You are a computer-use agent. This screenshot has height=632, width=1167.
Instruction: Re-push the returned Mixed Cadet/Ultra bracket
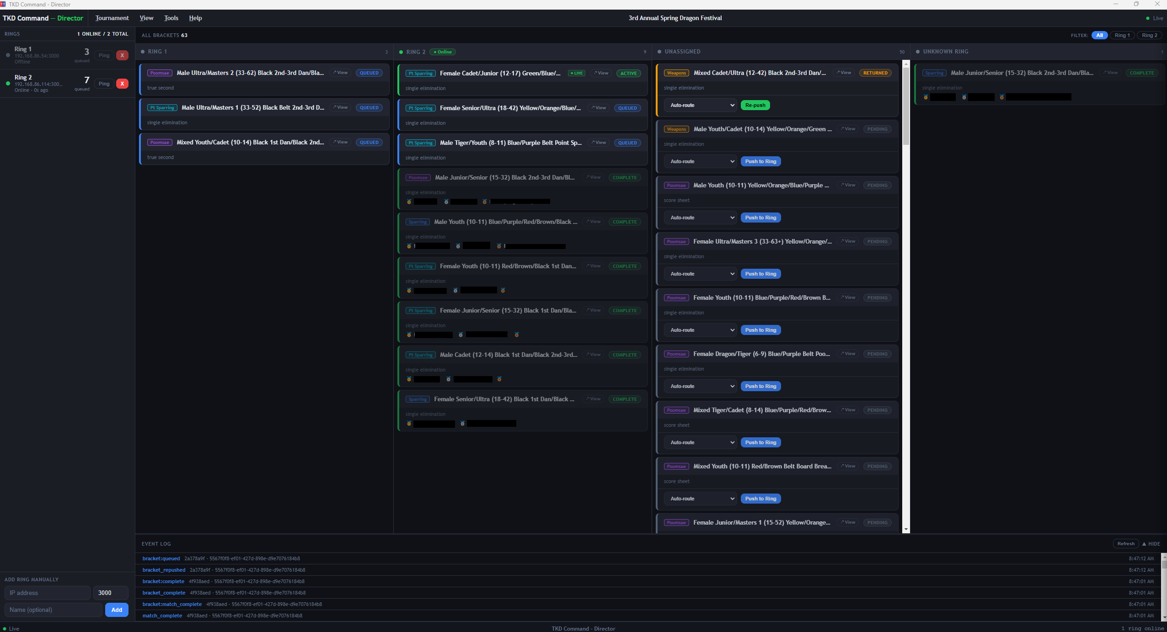(x=755, y=105)
